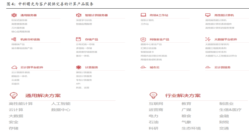Open the 智能计算服务器 category heading
Screen dimensions: 249x132
(96, 15)
